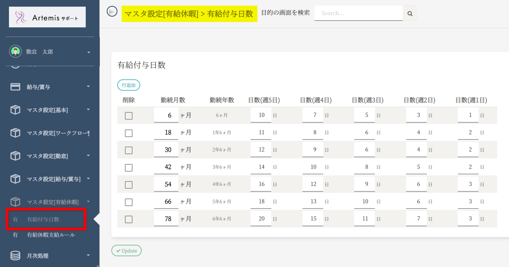Click the cube icon beside マスタ設定[勤怠]
The height and width of the screenshot is (267, 509).
[15, 156]
